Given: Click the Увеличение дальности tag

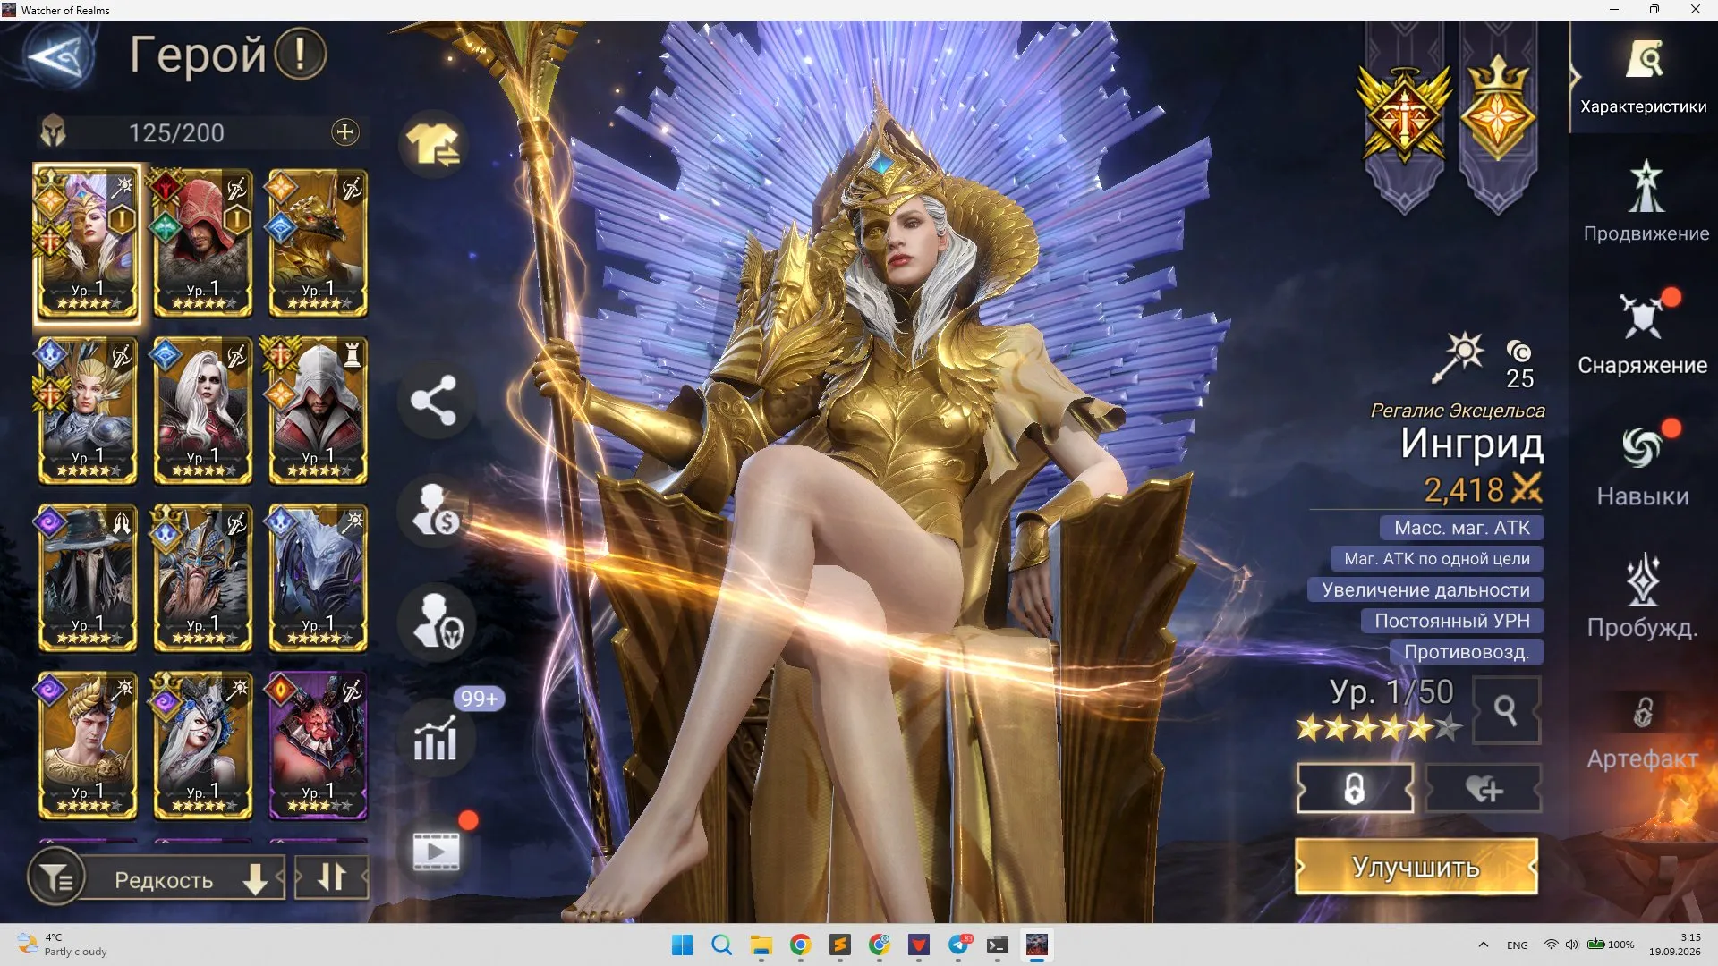Looking at the screenshot, I should point(1425,590).
